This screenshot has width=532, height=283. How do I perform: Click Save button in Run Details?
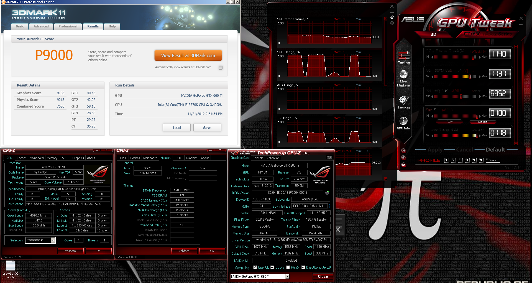click(207, 128)
